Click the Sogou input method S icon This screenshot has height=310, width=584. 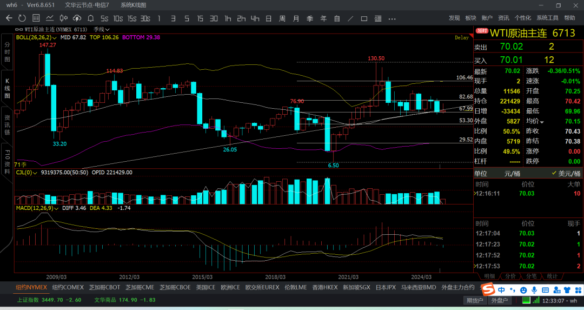coord(488,289)
